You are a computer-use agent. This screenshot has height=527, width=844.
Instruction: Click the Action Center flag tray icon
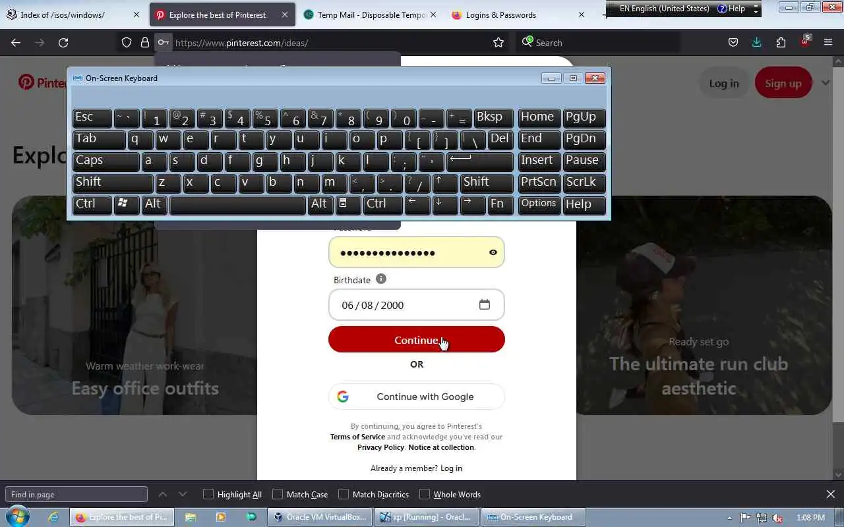pyautogui.click(x=746, y=518)
